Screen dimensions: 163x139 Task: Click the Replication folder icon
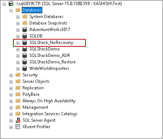[x=18, y=88]
